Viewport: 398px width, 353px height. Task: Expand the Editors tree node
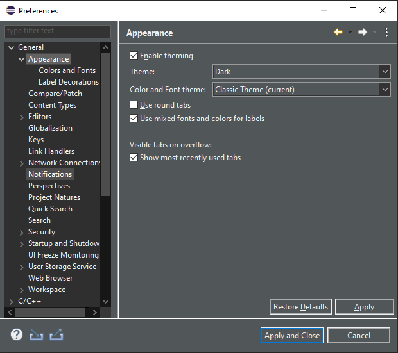22,117
